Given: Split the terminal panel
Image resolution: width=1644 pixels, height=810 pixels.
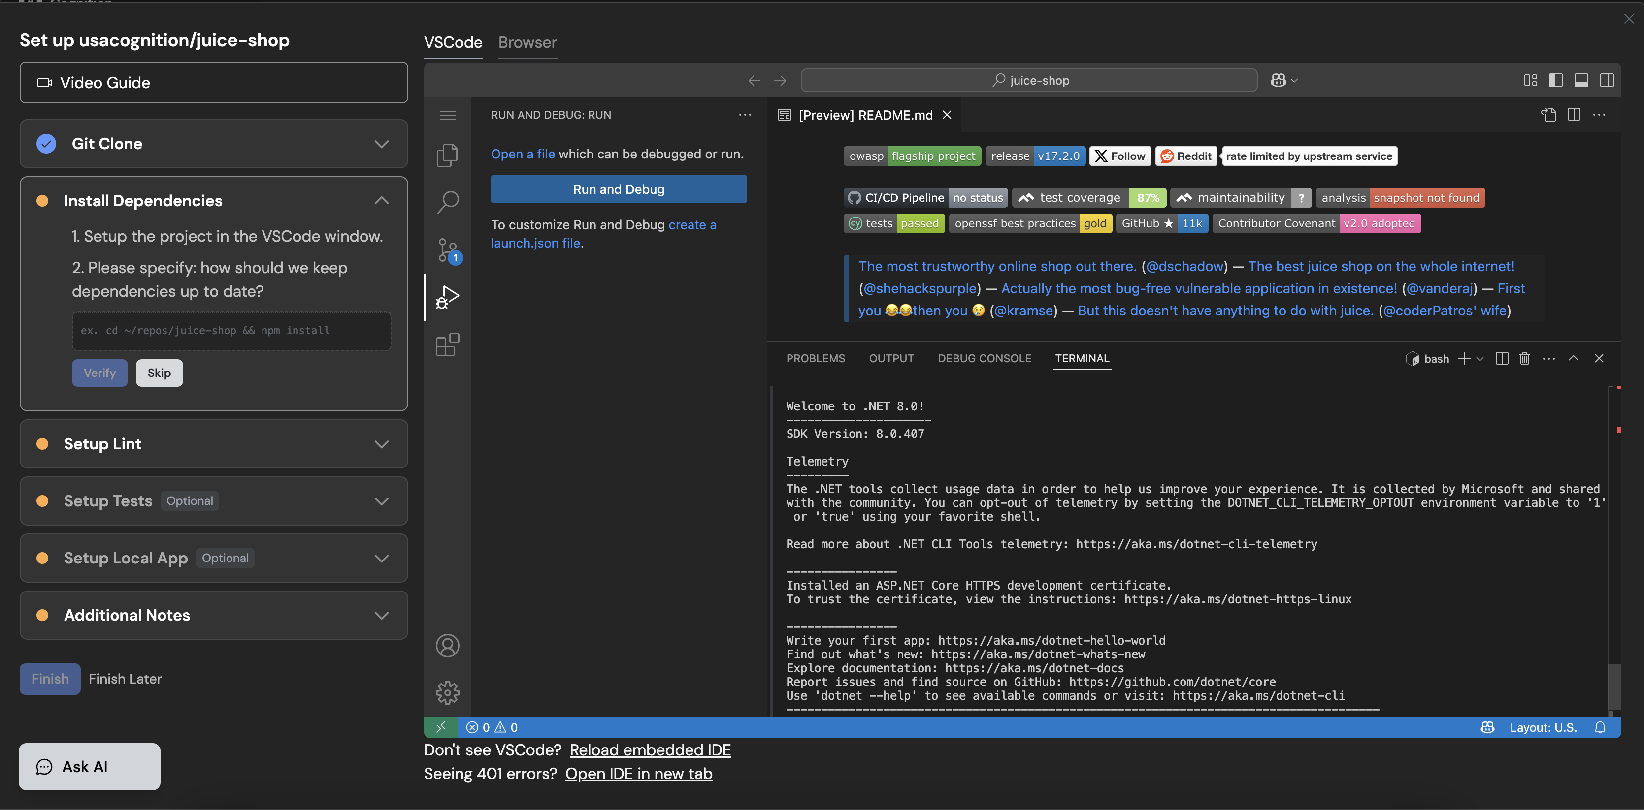Looking at the screenshot, I should click(1502, 358).
